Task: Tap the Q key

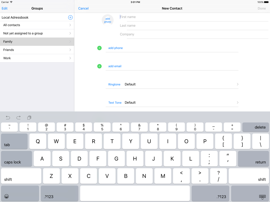Action: coord(38,141)
